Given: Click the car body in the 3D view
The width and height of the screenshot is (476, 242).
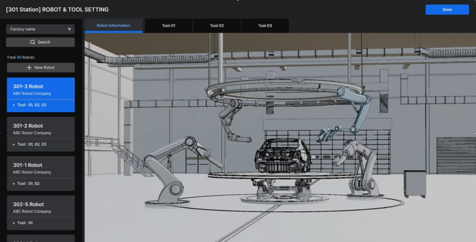Looking at the screenshot, I should (283, 156).
